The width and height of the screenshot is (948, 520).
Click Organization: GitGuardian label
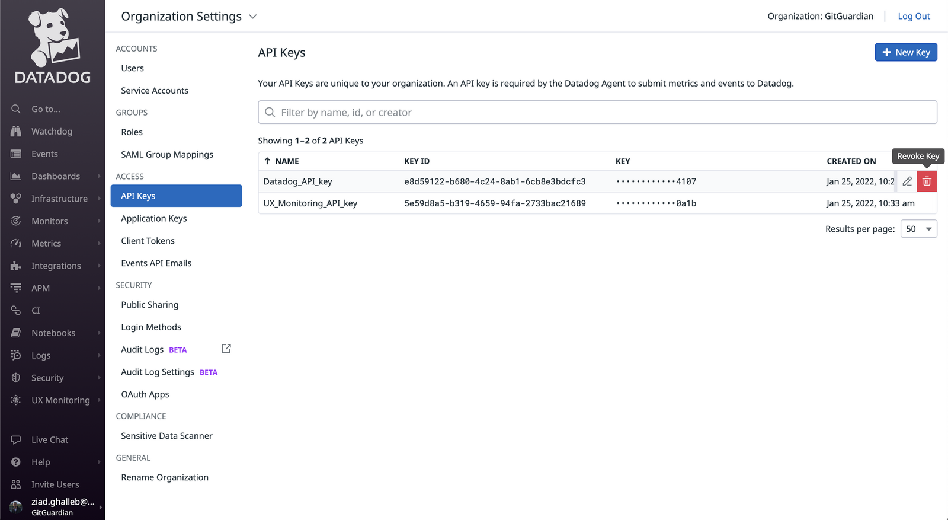point(821,16)
